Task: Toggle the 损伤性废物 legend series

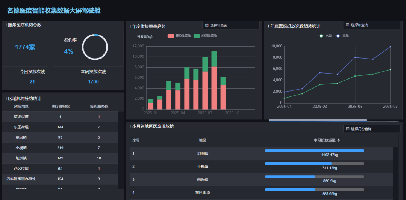Action: point(205,36)
